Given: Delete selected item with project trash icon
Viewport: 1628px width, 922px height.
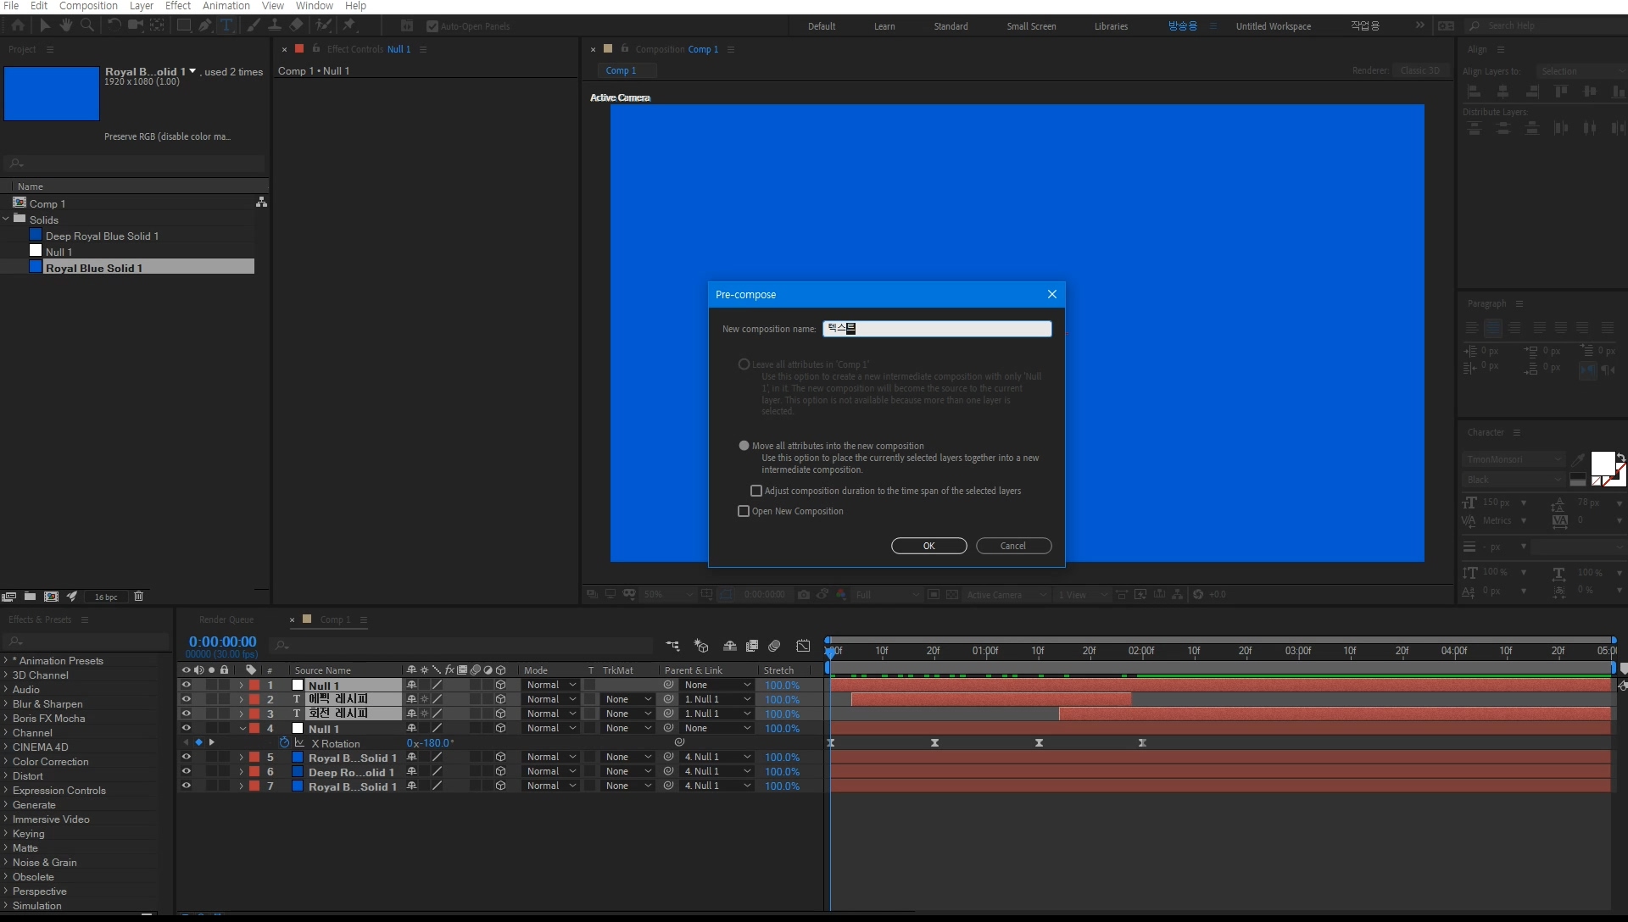Looking at the screenshot, I should [138, 597].
